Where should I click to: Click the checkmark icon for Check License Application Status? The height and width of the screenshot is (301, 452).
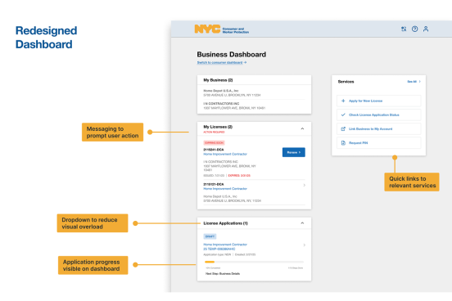click(343, 115)
